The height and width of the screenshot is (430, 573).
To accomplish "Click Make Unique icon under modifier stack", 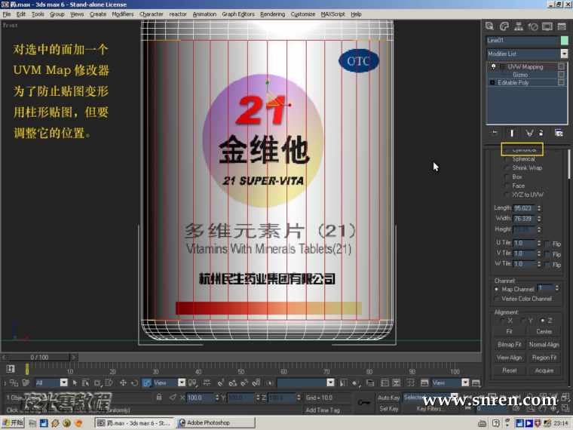I will (529, 133).
